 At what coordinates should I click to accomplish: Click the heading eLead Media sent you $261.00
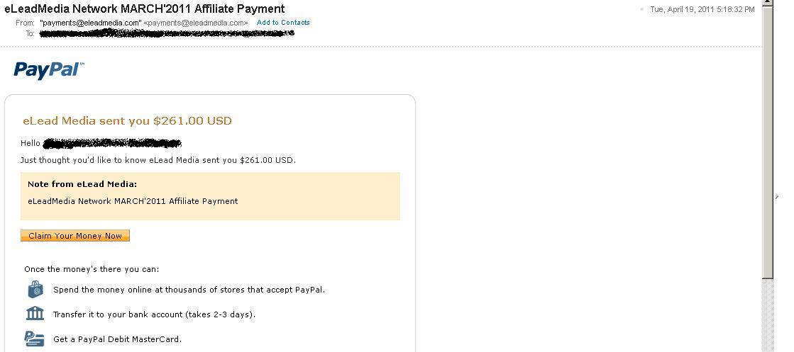pos(128,121)
